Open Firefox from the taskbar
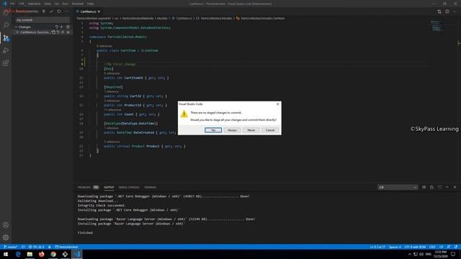Image resolution: width=461 pixels, height=259 pixels. [42, 254]
